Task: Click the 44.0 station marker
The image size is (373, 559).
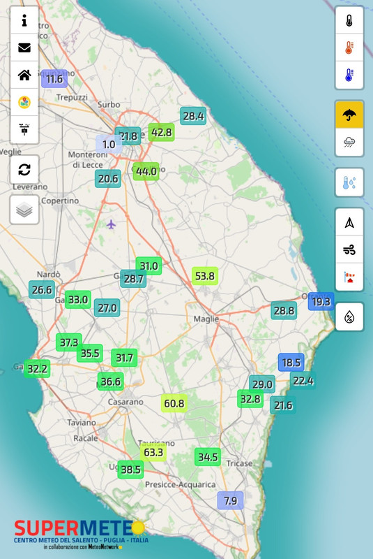Action: click(146, 171)
